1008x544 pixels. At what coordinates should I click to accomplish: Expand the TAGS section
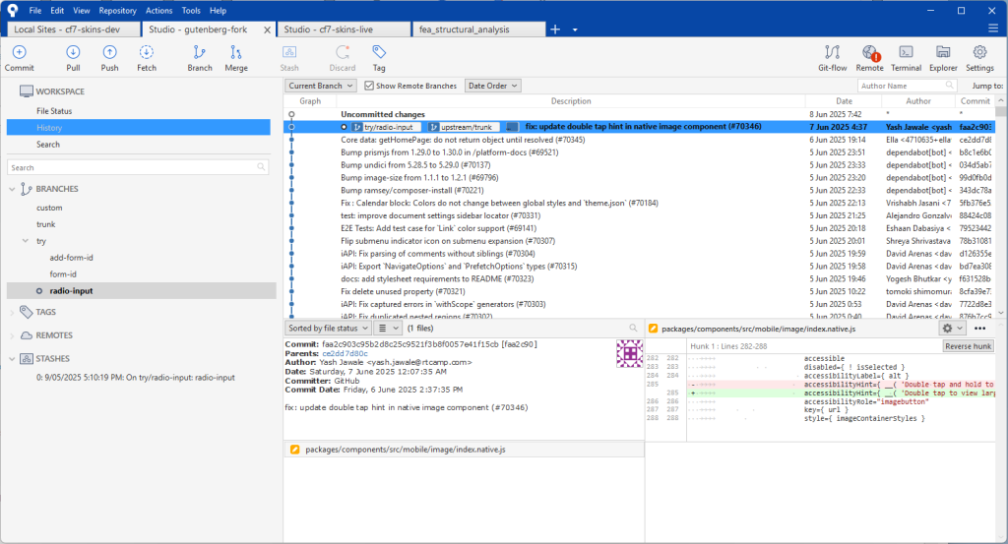pyautogui.click(x=13, y=312)
